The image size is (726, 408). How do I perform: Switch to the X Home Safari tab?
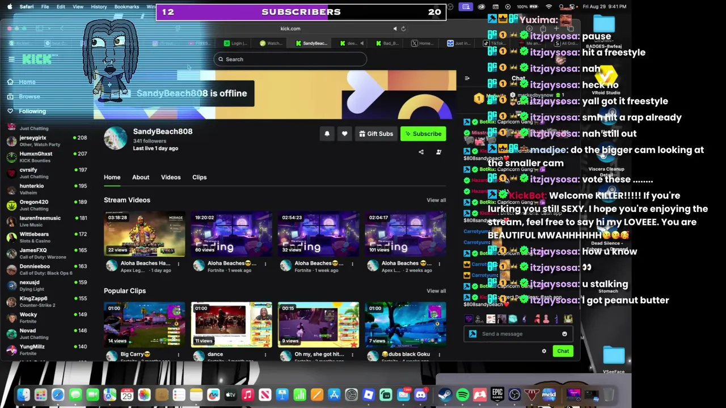423,43
